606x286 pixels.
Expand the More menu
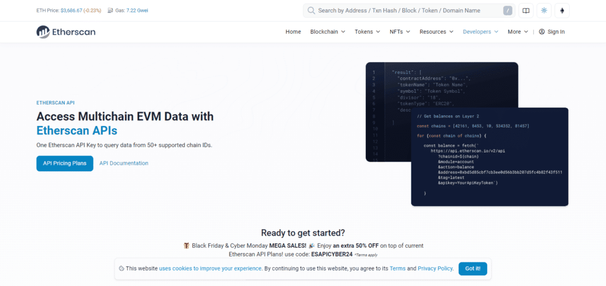point(518,32)
